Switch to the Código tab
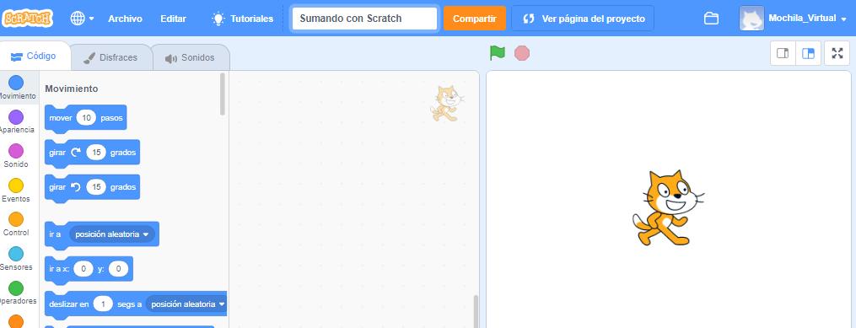The width and height of the screenshot is (856, 328). point(34,56)
